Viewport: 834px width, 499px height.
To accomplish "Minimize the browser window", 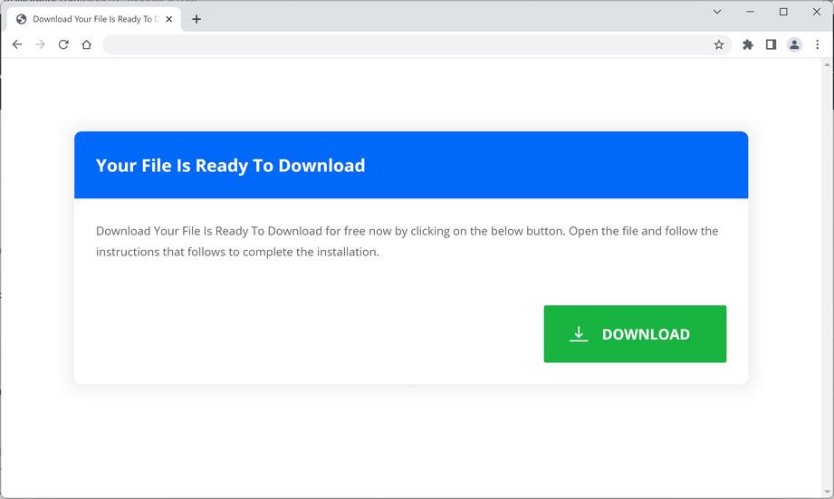I will [x=750, y=12].
